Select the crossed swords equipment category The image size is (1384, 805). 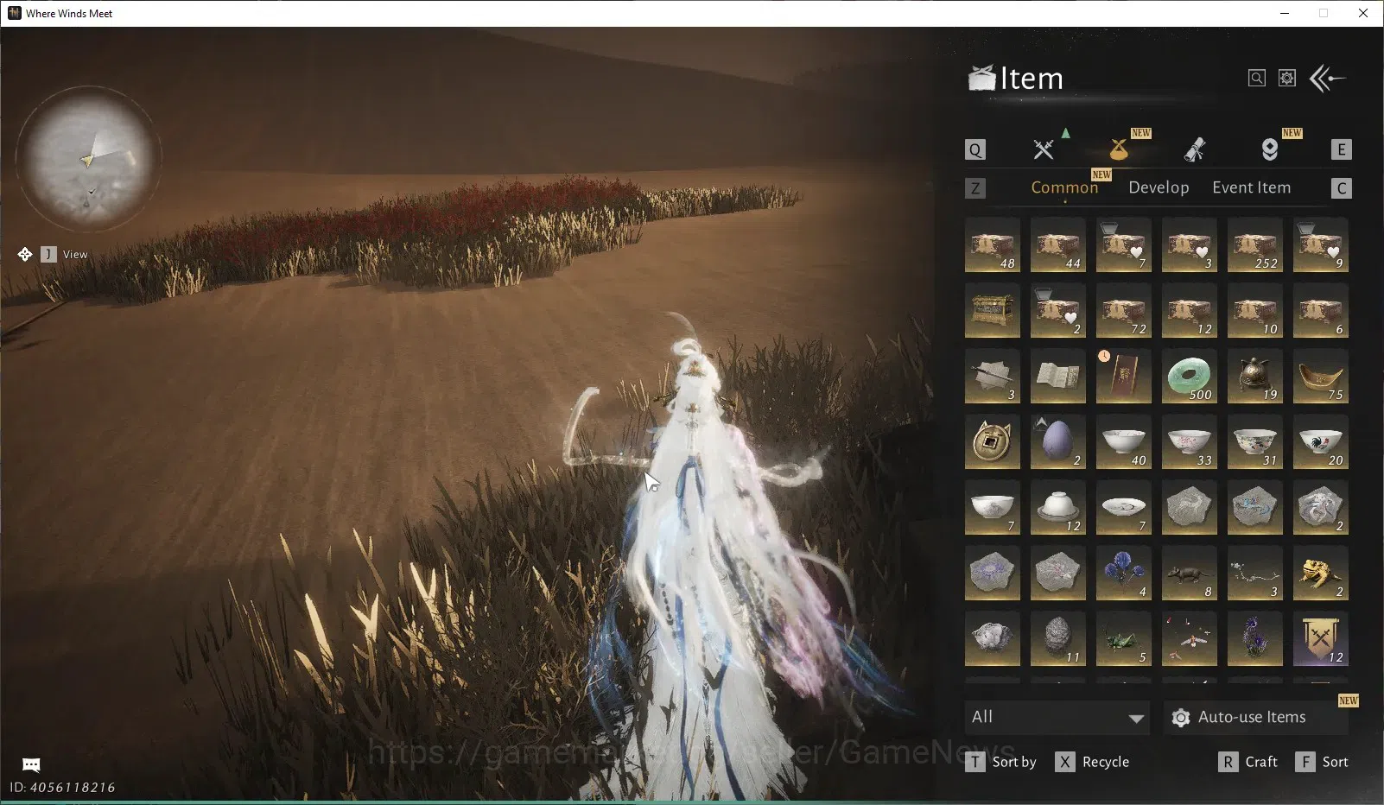pyautogui.click(x=1044, y=149)
